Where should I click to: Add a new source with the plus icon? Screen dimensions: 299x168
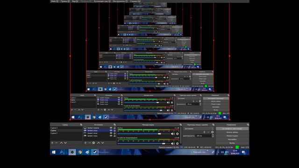click(x=85, y=143)
